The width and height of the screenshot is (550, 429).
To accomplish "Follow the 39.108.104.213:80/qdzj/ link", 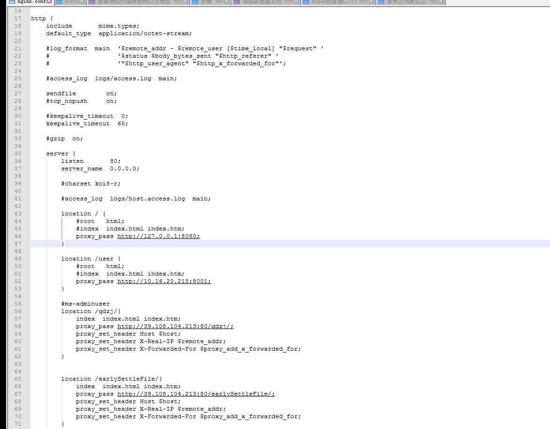I will 175,326.
